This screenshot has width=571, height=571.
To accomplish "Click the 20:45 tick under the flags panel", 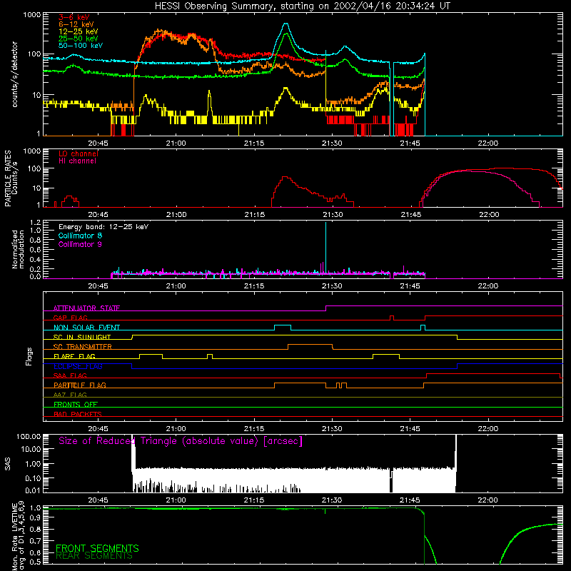I will (x=98, y=429).
